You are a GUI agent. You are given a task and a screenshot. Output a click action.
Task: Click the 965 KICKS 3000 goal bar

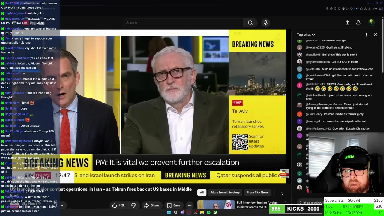295,209
